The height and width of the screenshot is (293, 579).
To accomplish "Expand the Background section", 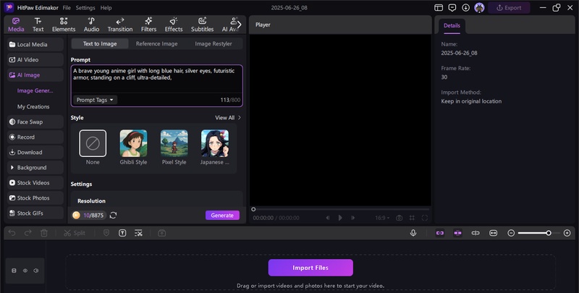I will (35, 168).
